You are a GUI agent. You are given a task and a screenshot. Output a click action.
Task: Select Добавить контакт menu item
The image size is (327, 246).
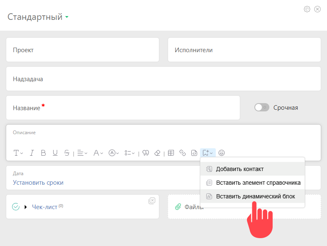tap(252, 169)
